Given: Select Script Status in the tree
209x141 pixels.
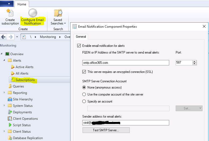Looking at the screenshot, I should pyautogui.click(x=22, y=125).
